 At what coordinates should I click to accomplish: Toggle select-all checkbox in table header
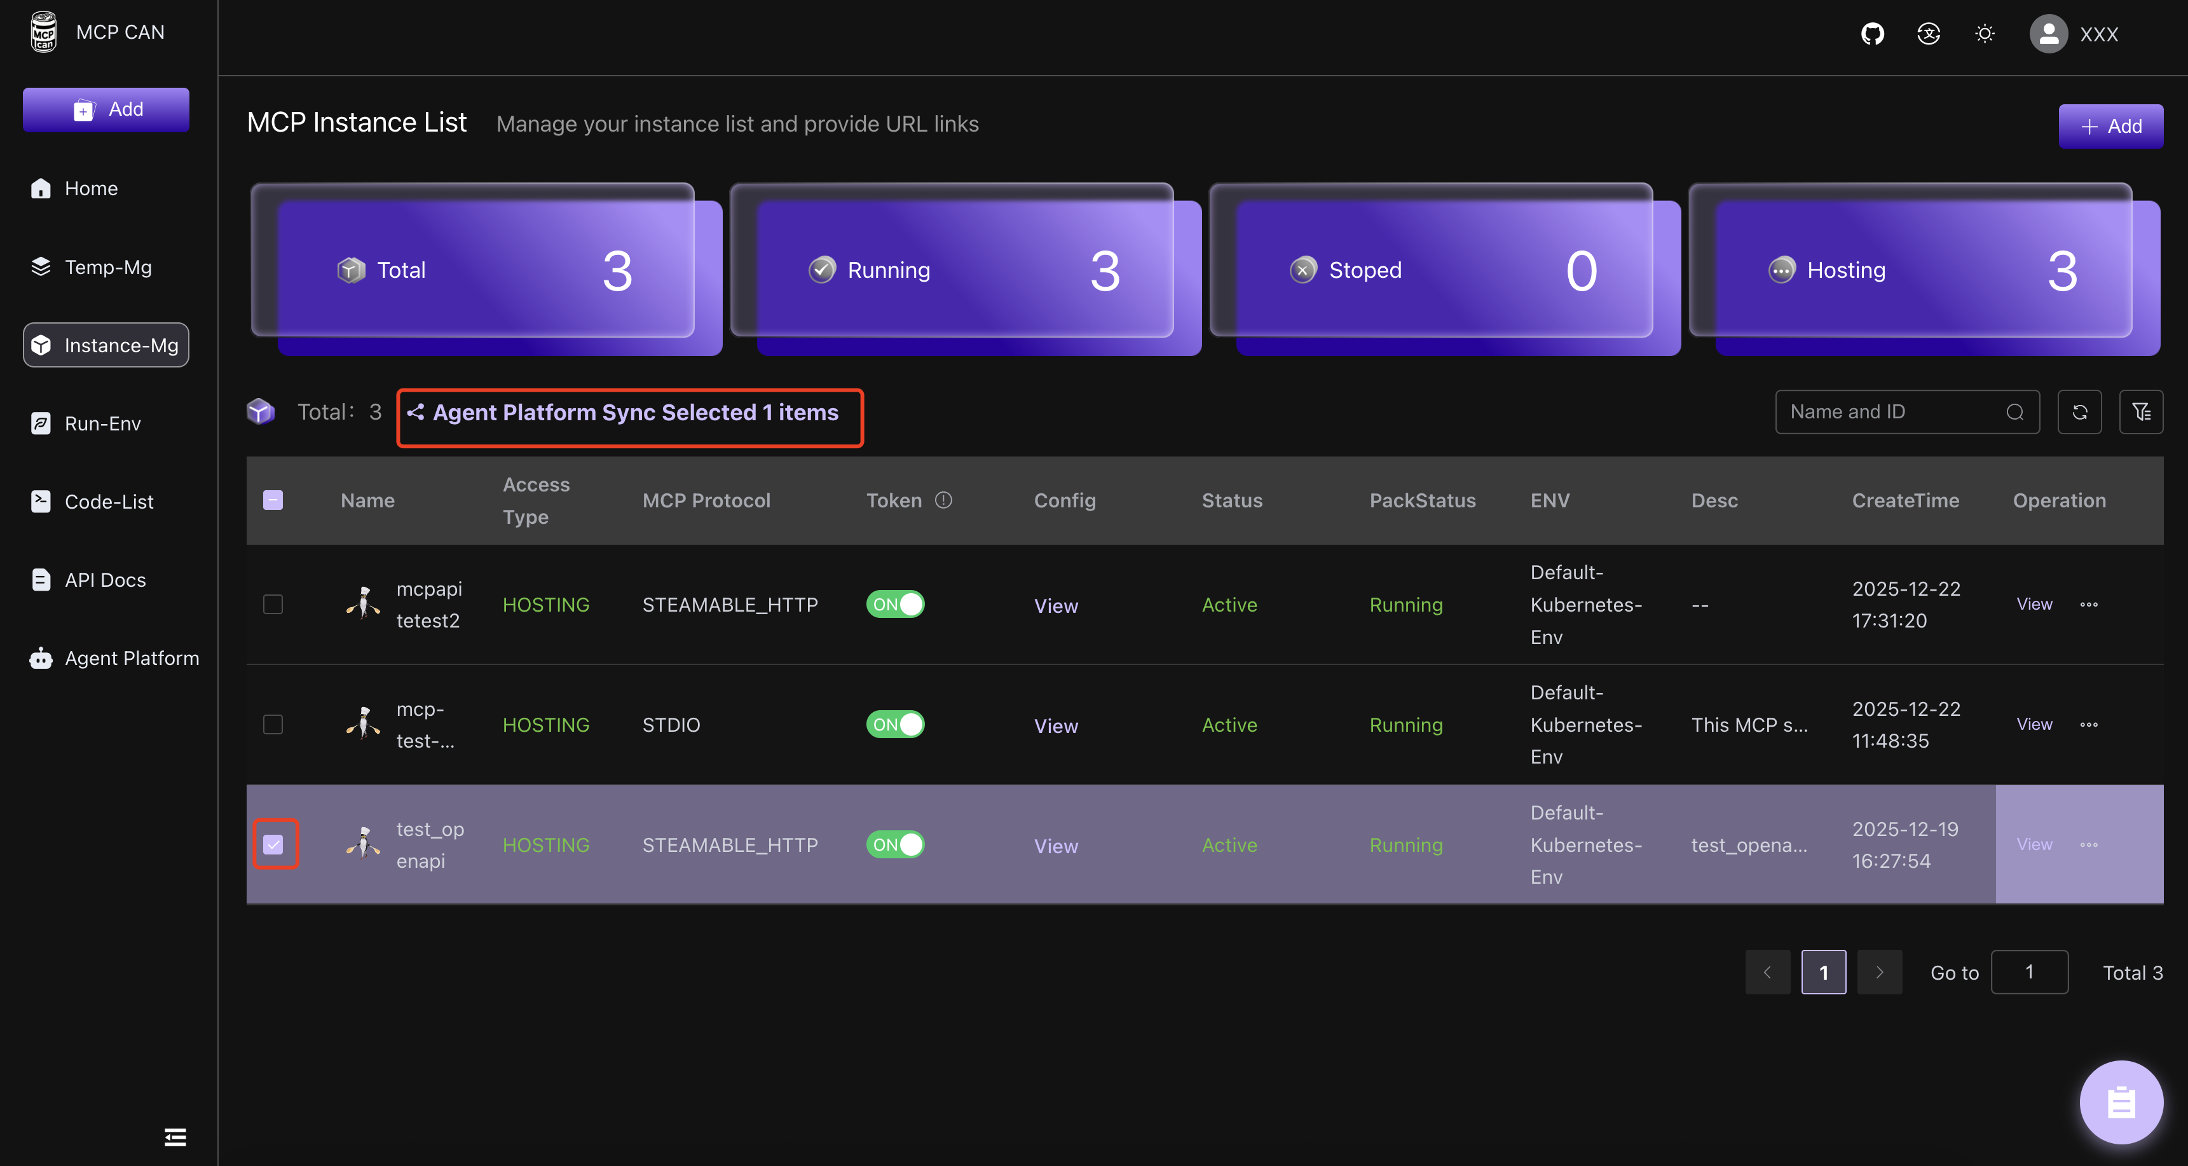click(273, 500)
